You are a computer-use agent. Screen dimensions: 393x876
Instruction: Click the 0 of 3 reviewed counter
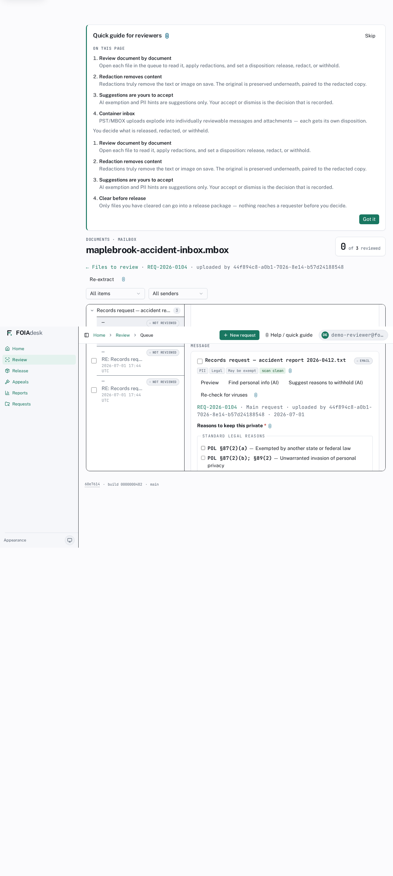coord(360,247)
